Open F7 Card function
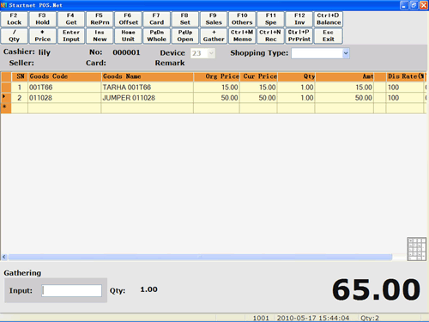Screen dimensions: 429x322 [157, 19]
